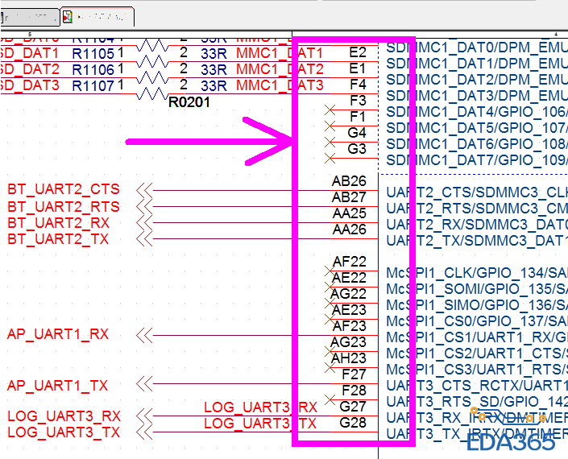Viewport: 568px width, 459px height.
Task: Click the SD_DAT1 net label
Action: pyautogui.click(x=29, y=54)
